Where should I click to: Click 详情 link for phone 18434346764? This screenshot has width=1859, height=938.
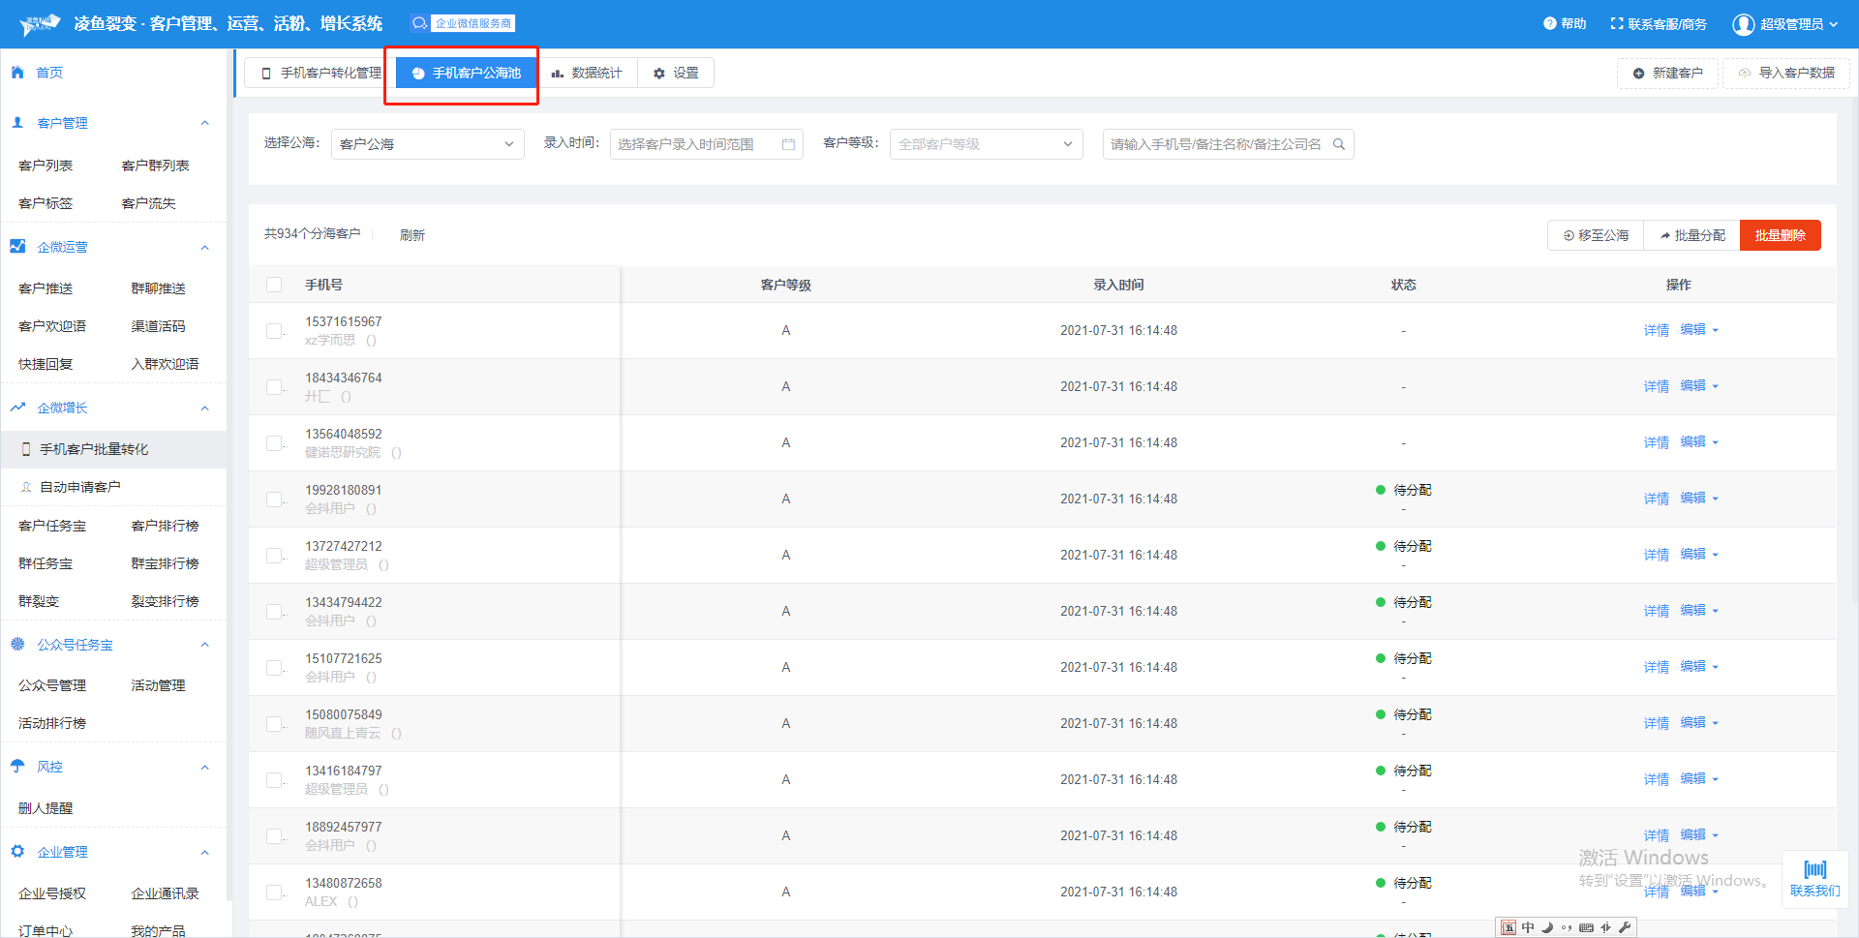coord(1656,386)
